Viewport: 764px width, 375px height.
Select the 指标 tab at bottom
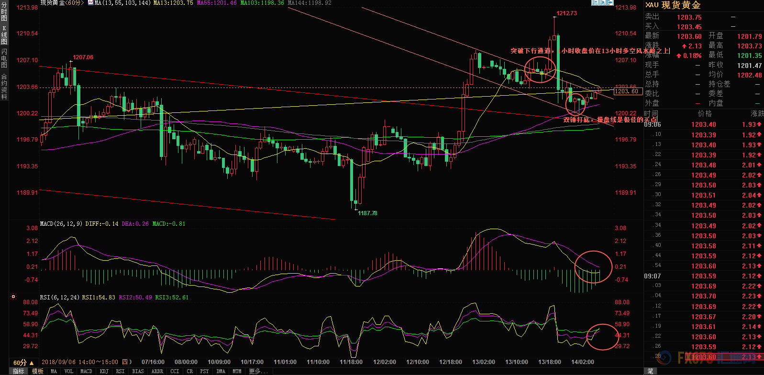click(18, 371)
